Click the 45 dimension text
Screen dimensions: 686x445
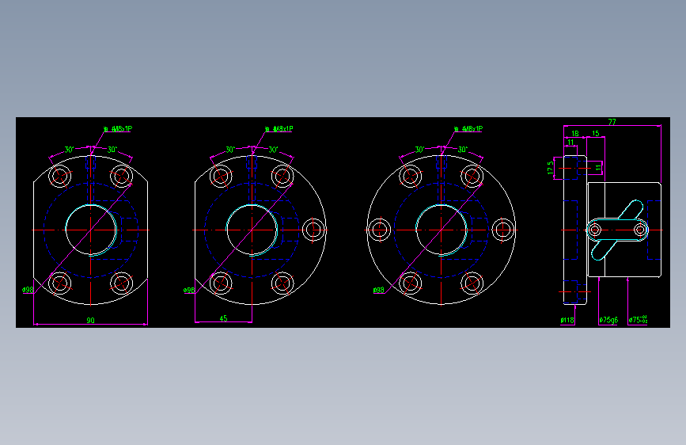coord(224,318)
